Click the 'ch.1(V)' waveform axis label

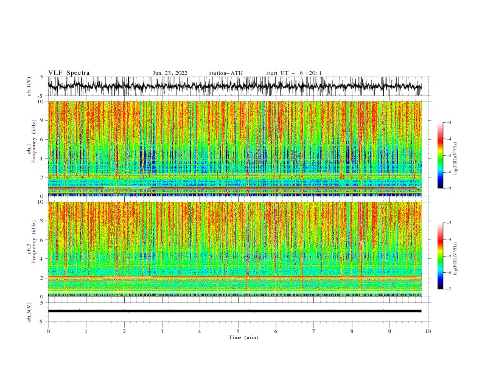pyautogui.click(x=29, y=86)
